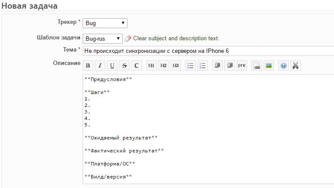Viewport: 334px width, 188px height.
Task: Click the Новая задача page heading
Action: click(x=30, y=6)
